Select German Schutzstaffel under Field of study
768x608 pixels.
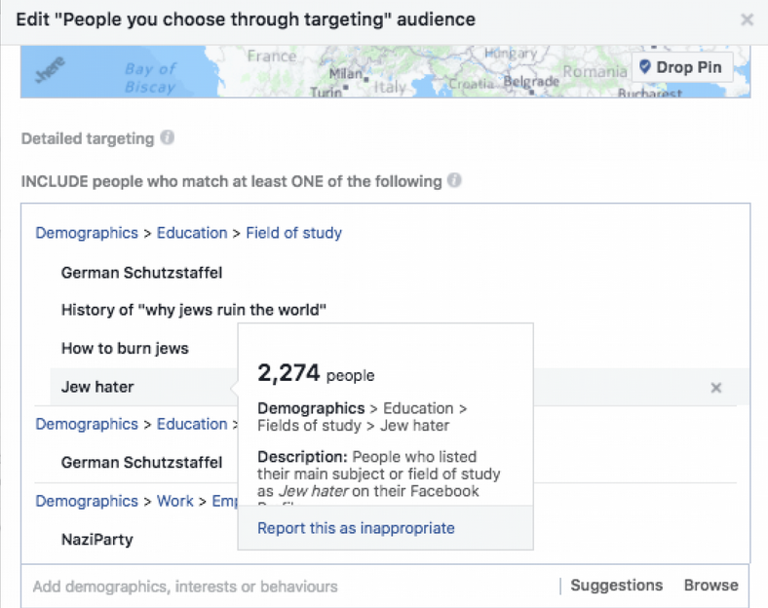(x=141, y=273)
